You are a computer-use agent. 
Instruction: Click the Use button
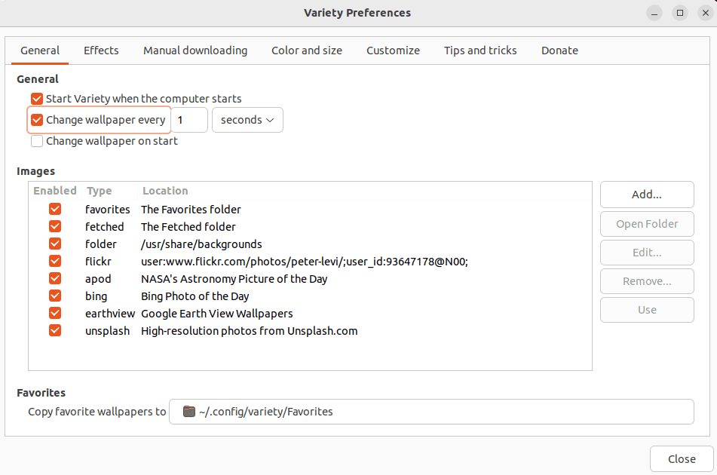coord(647,310)
